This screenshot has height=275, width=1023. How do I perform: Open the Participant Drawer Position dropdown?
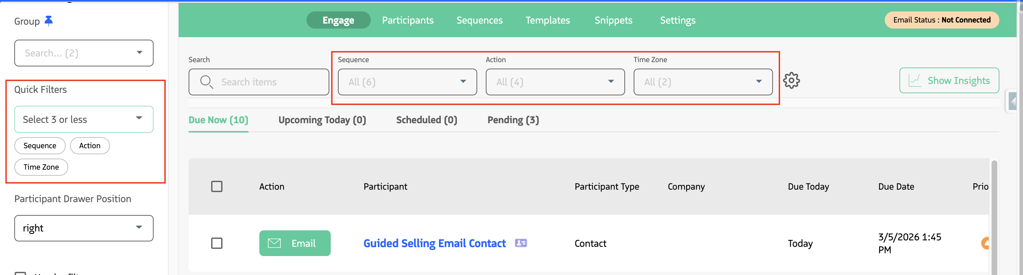tap(83, 228)
